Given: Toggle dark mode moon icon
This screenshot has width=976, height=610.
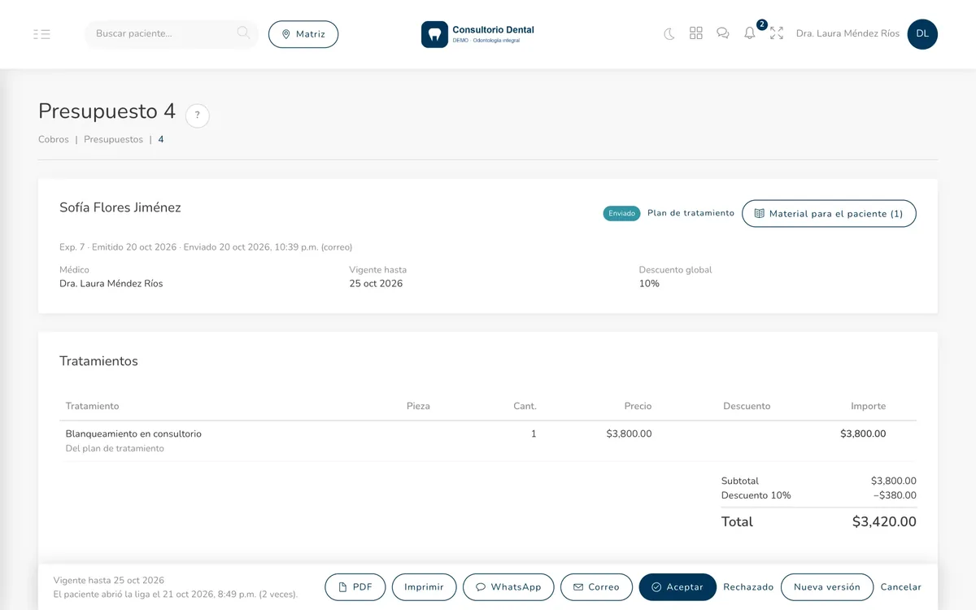Looking at the screenshot, I should (669, 34).
